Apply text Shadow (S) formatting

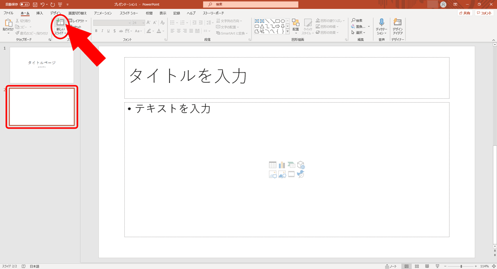[x=114, y=31]
